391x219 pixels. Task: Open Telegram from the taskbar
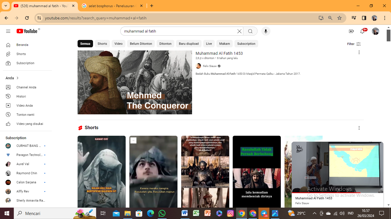coord(264,213)
